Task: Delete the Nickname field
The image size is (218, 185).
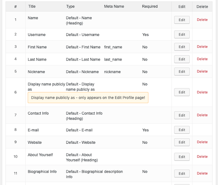Action: pyautogui.click(x=202, y=71)
